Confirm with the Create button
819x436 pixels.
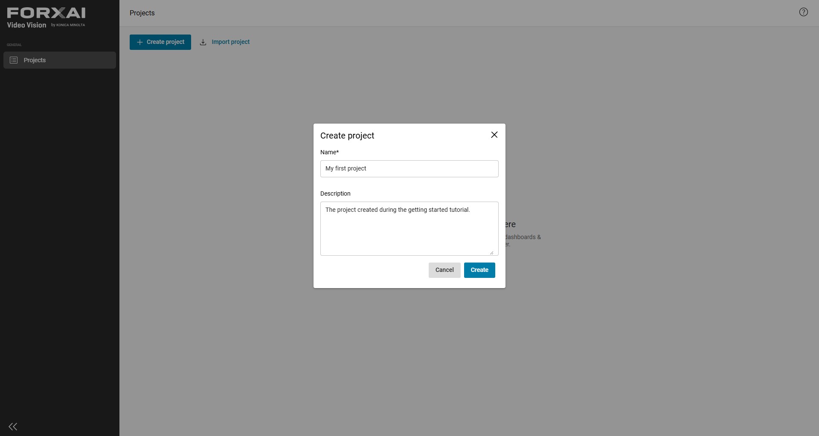point(479,270)
